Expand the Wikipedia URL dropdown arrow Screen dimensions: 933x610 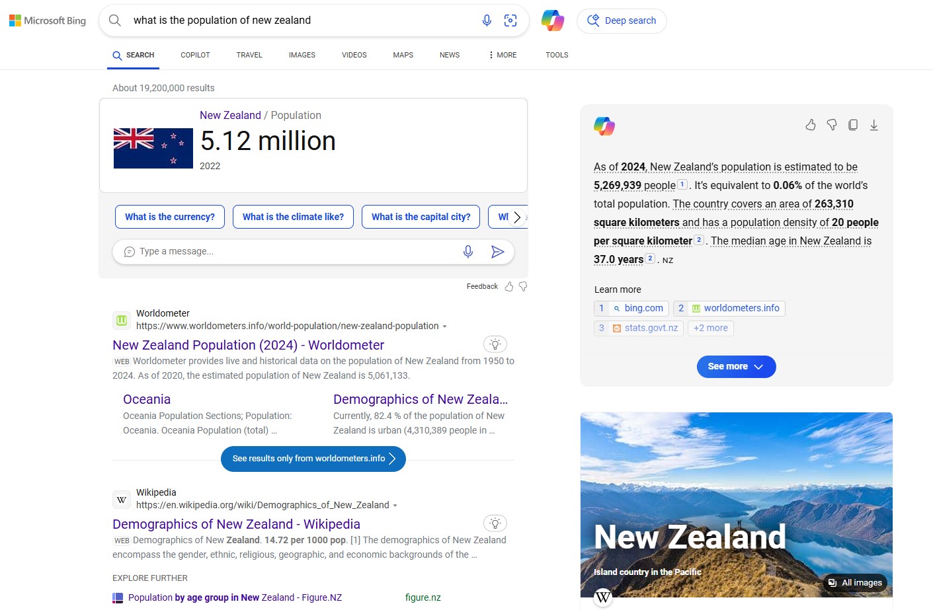click(x=395, y=506)
